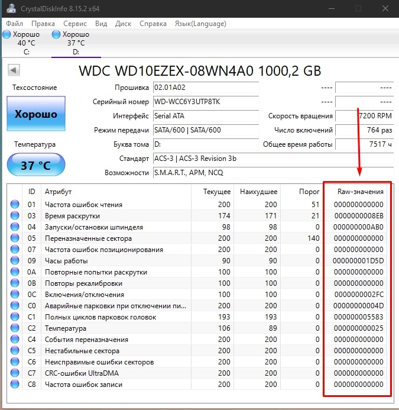Click standard field ACS-3 Revision 3b
The height and width of the screenshot is (410, 399).
(x=273, y=159)
